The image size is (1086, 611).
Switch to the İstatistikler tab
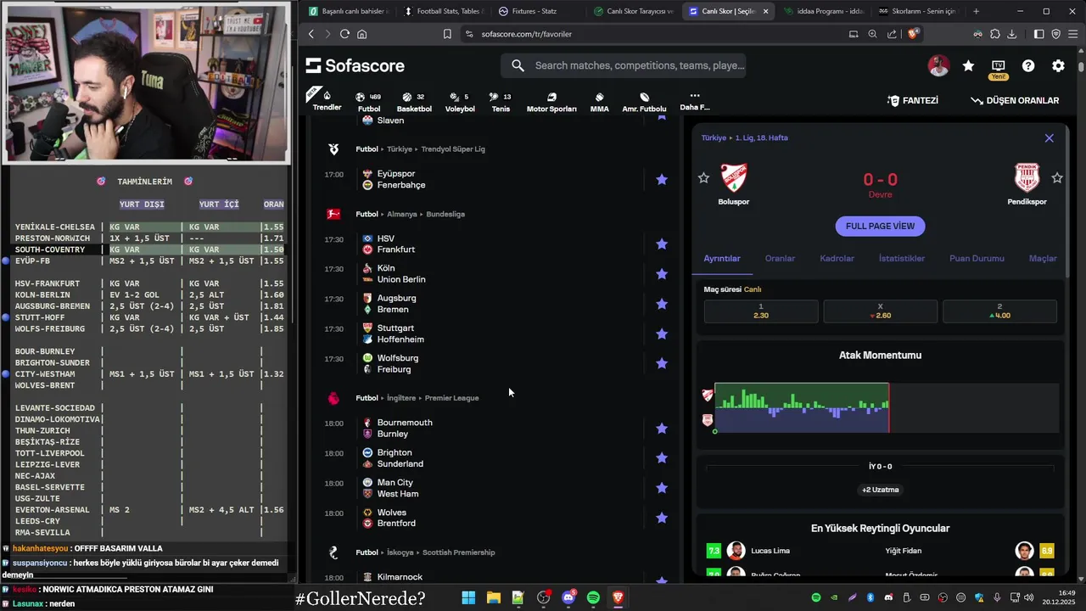[901, 258]
